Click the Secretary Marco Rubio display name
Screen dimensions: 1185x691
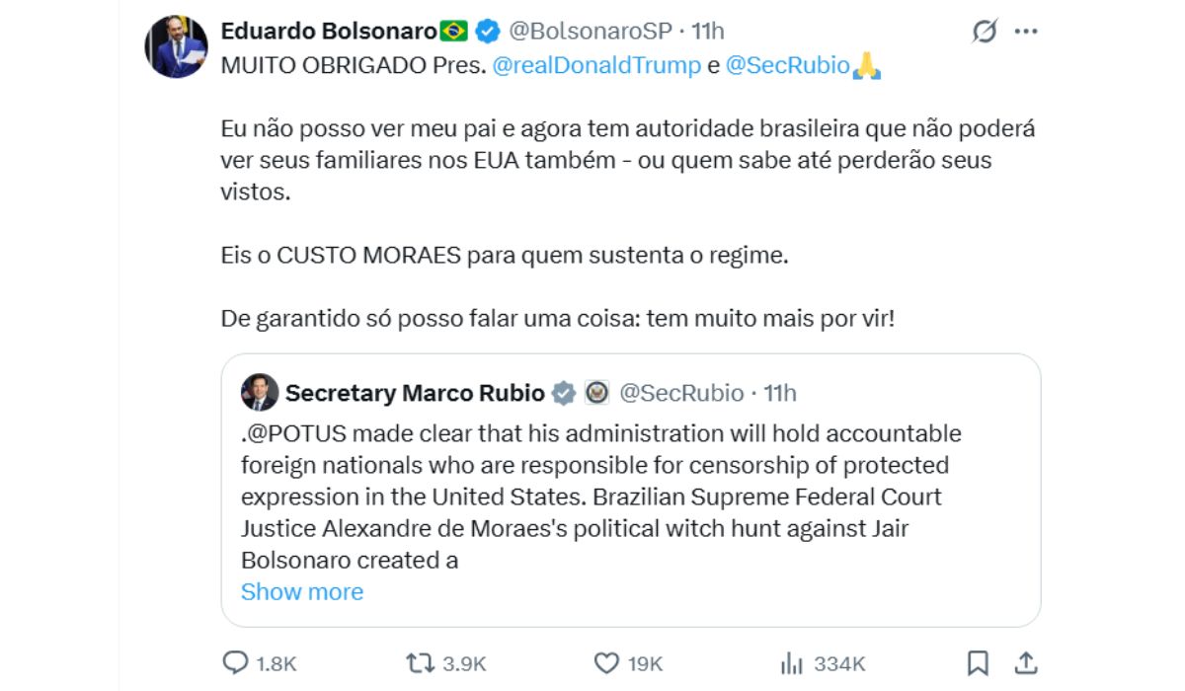pos(415,392)
